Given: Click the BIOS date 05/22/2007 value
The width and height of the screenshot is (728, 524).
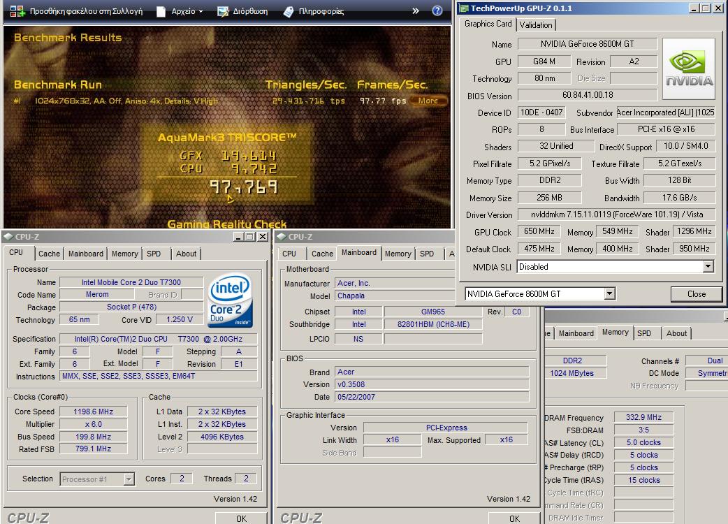Looking at the screenshot, I should 432,397.
